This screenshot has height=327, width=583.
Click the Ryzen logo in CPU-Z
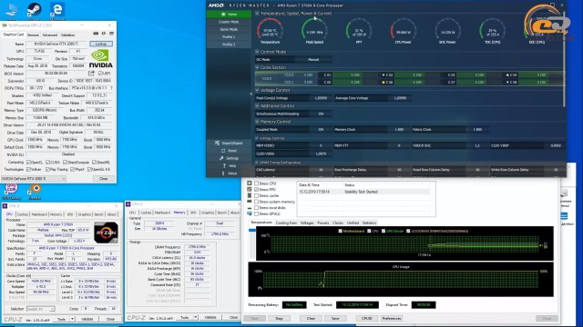106,233
